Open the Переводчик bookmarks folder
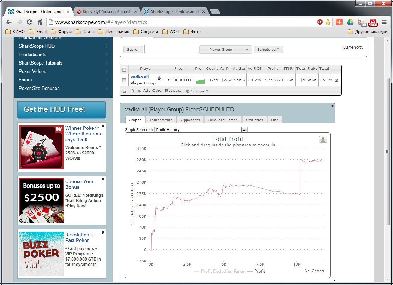 114,32
